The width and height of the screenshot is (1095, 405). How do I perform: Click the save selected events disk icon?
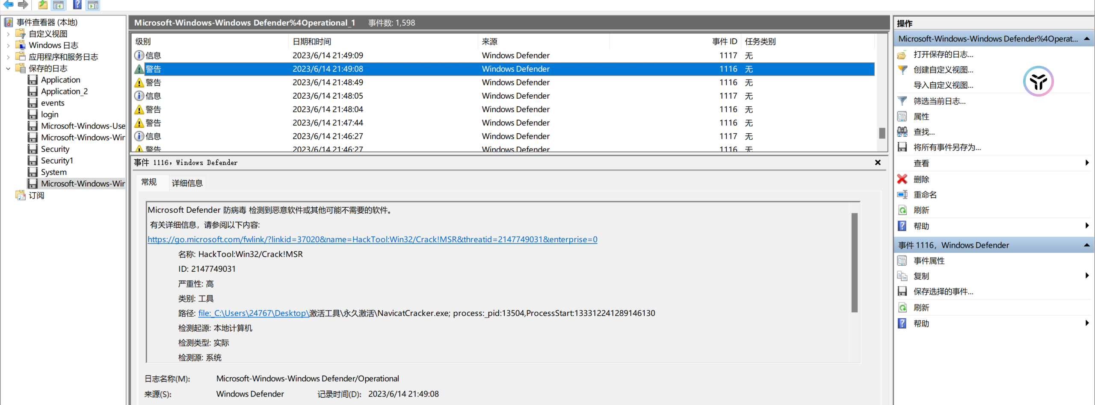pos(902,292)
